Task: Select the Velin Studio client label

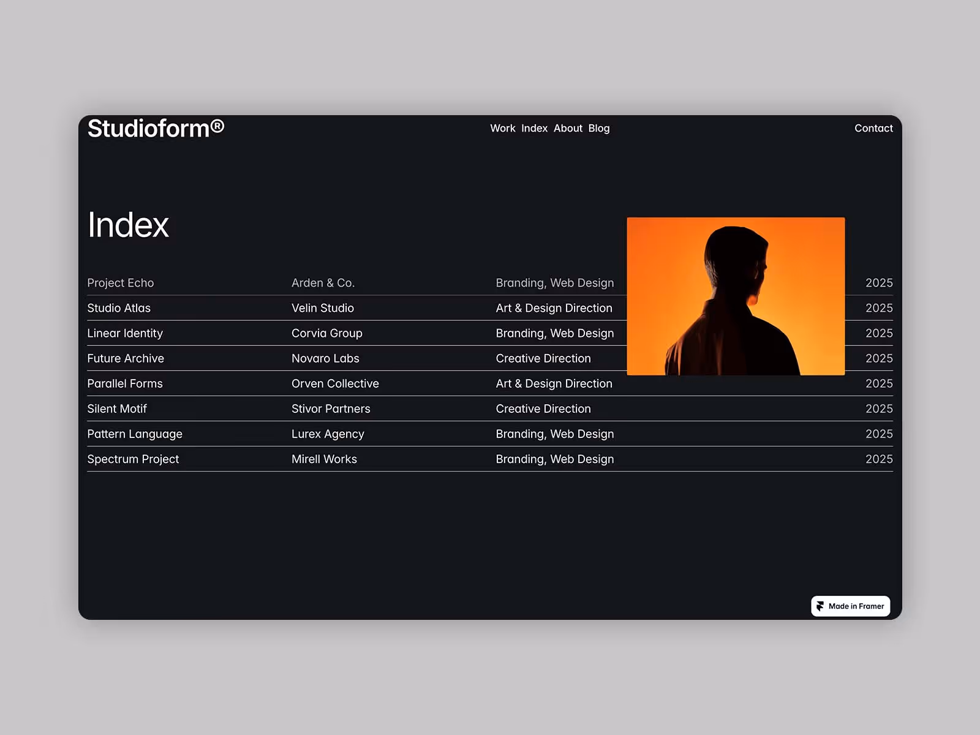Action: pos(323,308)
